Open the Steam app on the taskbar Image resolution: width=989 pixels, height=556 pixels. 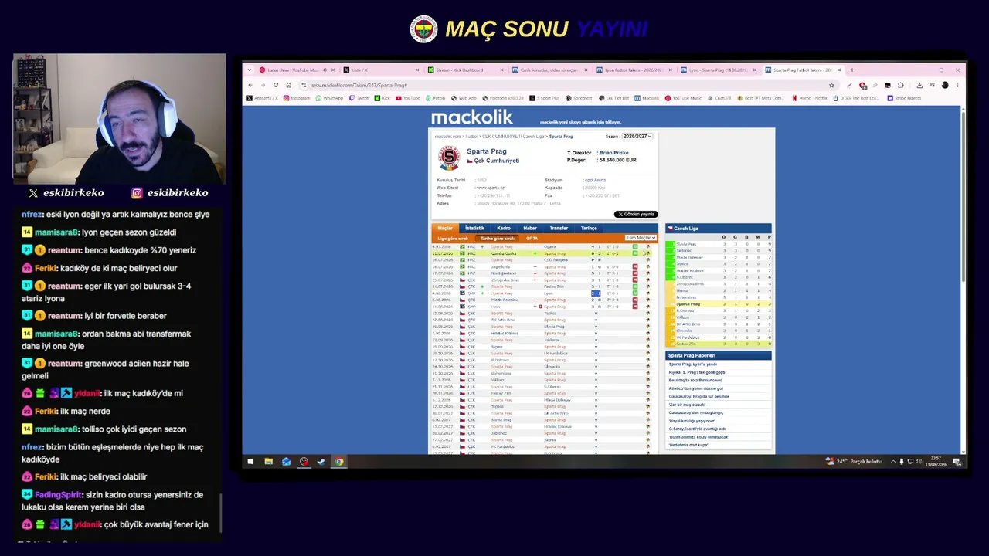click(321, 462)
